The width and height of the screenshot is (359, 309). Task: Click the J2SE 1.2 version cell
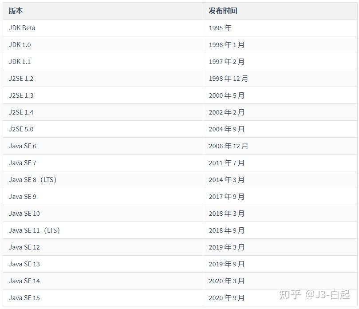pyautogui.click(x=21, y=79)
